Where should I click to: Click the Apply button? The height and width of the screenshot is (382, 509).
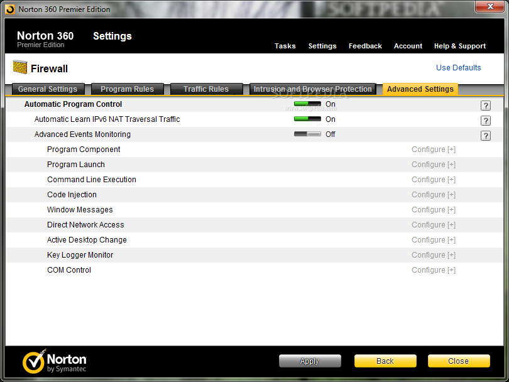click(x=310, y=361)
